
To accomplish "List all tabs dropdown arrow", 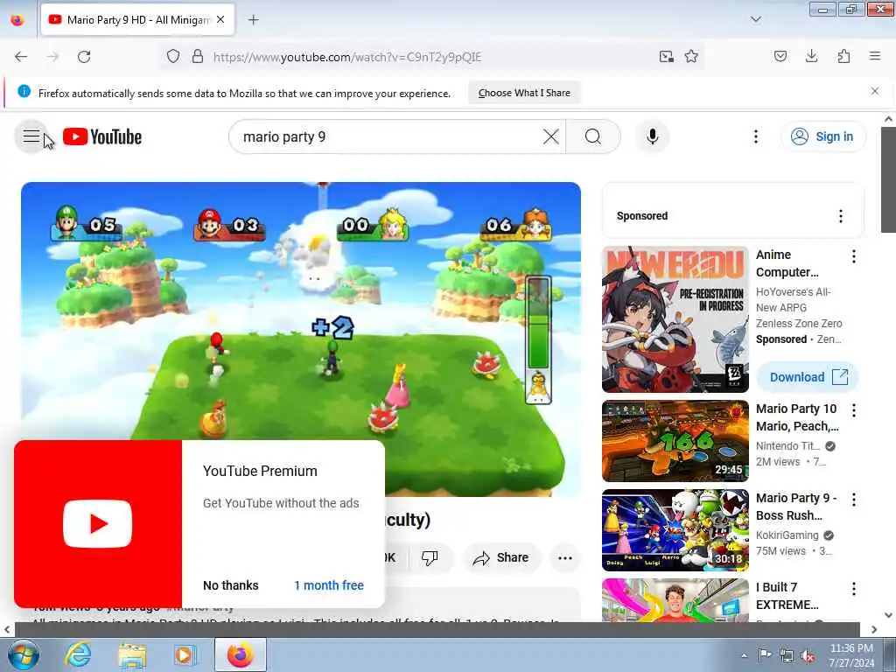I will coord(755,20).
